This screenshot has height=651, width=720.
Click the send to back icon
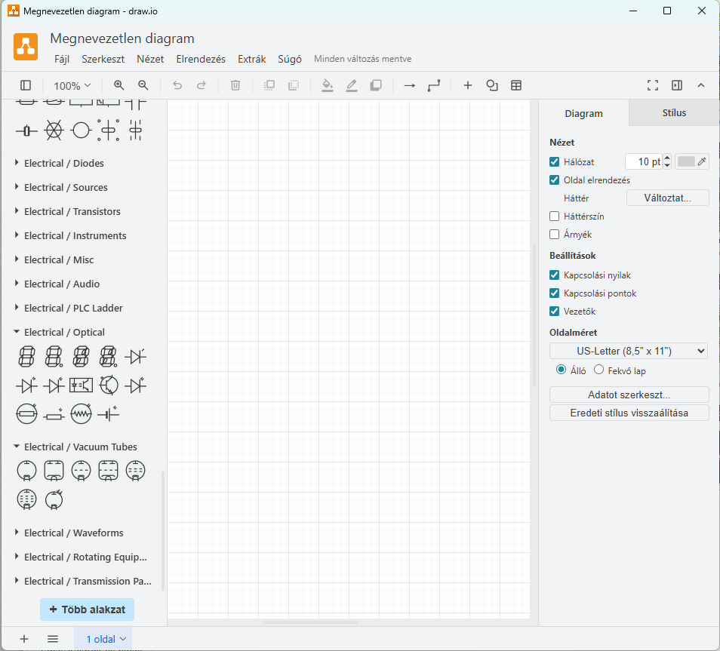pos(294,85)
